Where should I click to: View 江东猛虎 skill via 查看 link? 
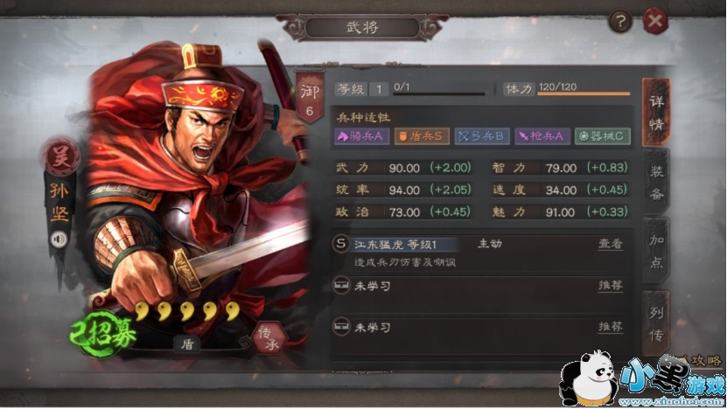[610, 244]
